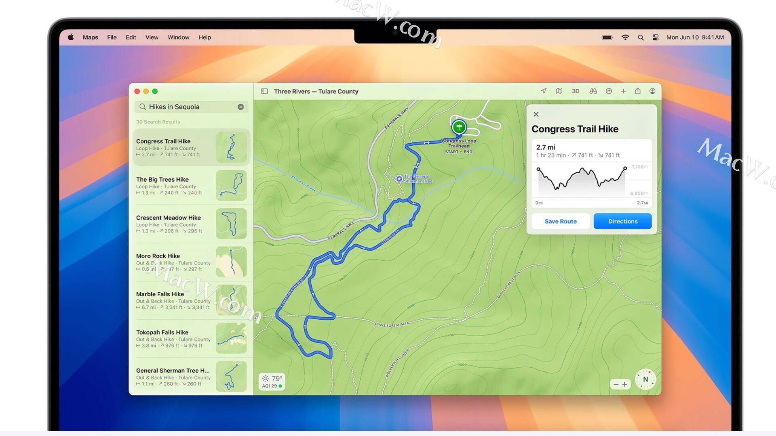Click the 30 Search Results label
Viewport: 776px width, 436px height.
click(158, 122)
